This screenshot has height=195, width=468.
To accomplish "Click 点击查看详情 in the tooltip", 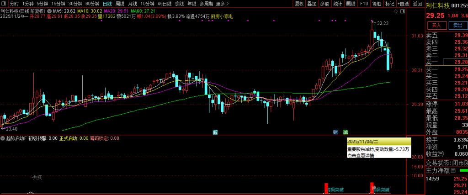I will click(360, 155).
